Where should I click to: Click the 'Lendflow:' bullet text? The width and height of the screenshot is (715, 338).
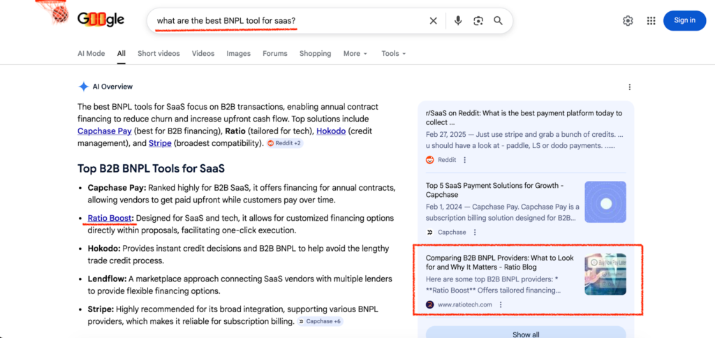[x=107, y=279]
